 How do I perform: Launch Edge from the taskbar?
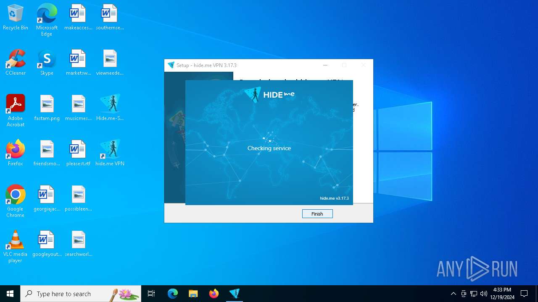pyautogui.click(x=173, y=294)
